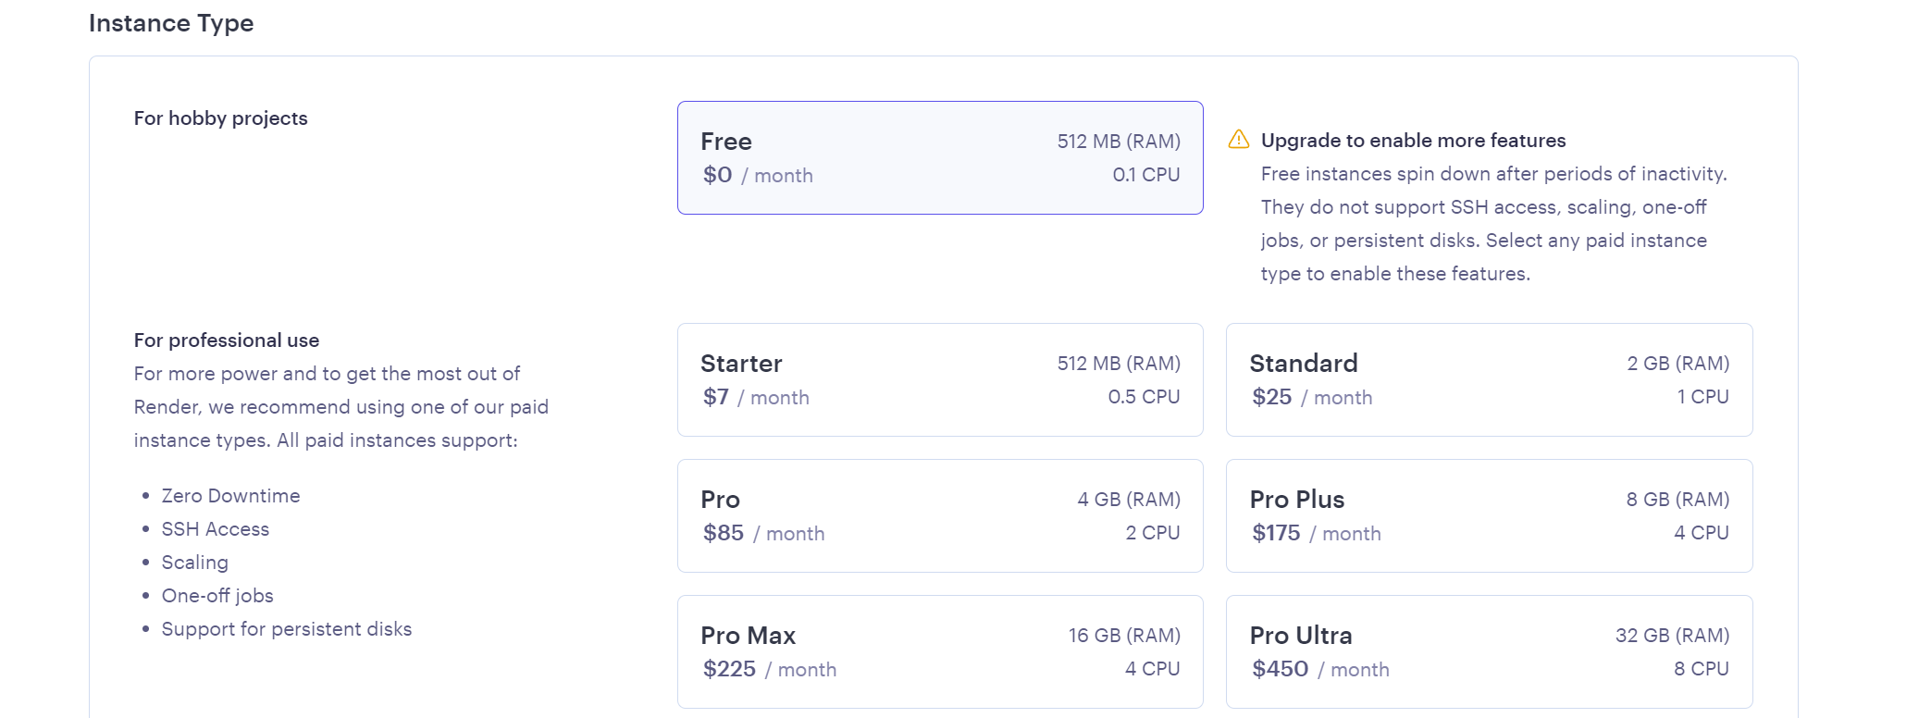Click the Instance Type section heading
The image size is (1931, 718).
pyautogui.click(x=171, y=23)
